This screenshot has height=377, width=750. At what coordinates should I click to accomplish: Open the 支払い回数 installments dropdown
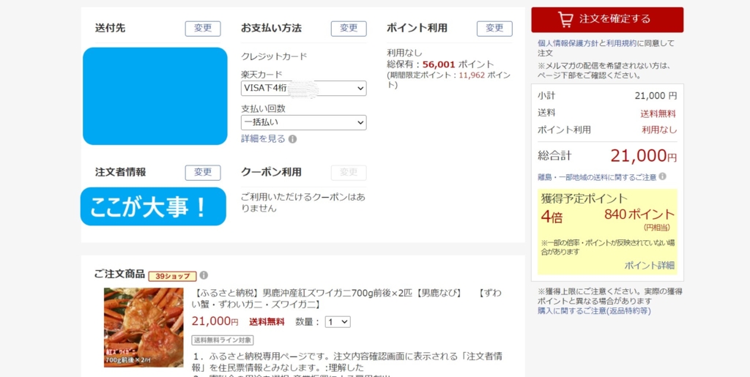pos(304,122)
